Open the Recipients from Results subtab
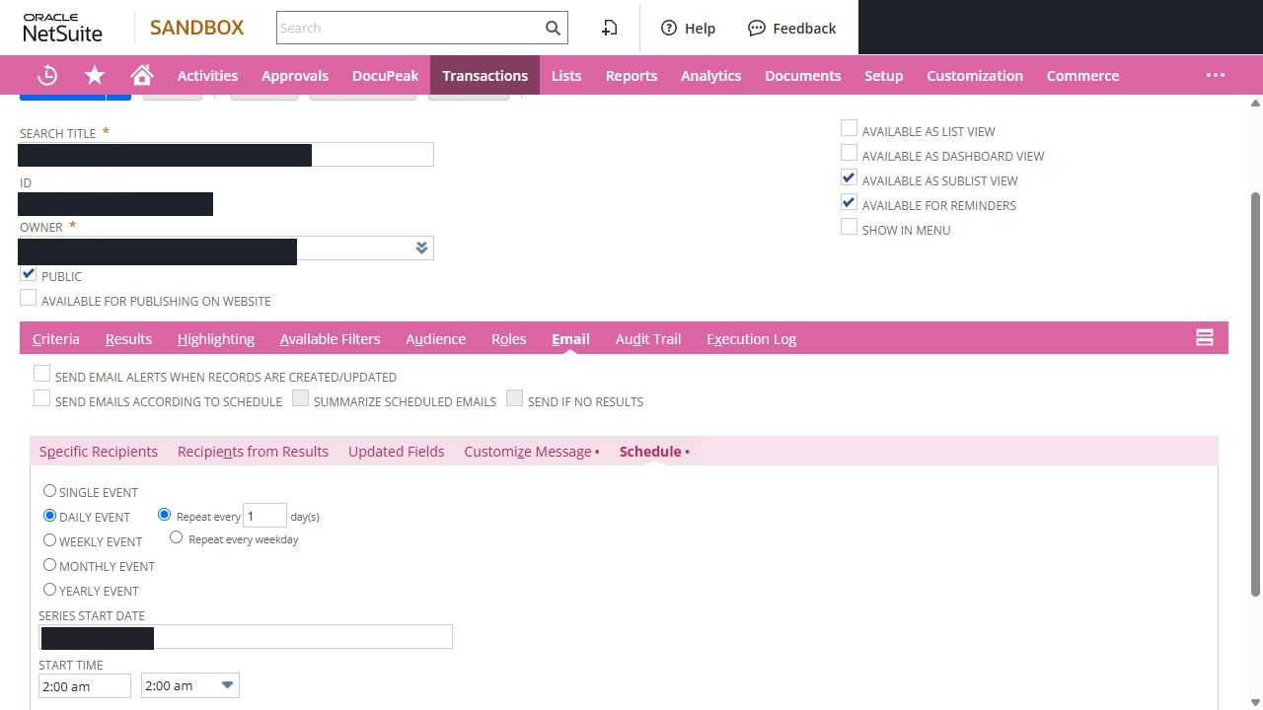This screenshot has width=1263, height=710. click(253, 452)
